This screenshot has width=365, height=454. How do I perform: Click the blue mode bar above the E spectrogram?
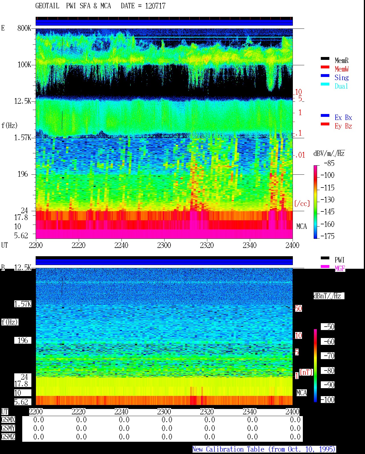point(164,23)
